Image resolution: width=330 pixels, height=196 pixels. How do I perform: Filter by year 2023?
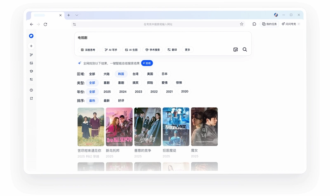[139, 92]
